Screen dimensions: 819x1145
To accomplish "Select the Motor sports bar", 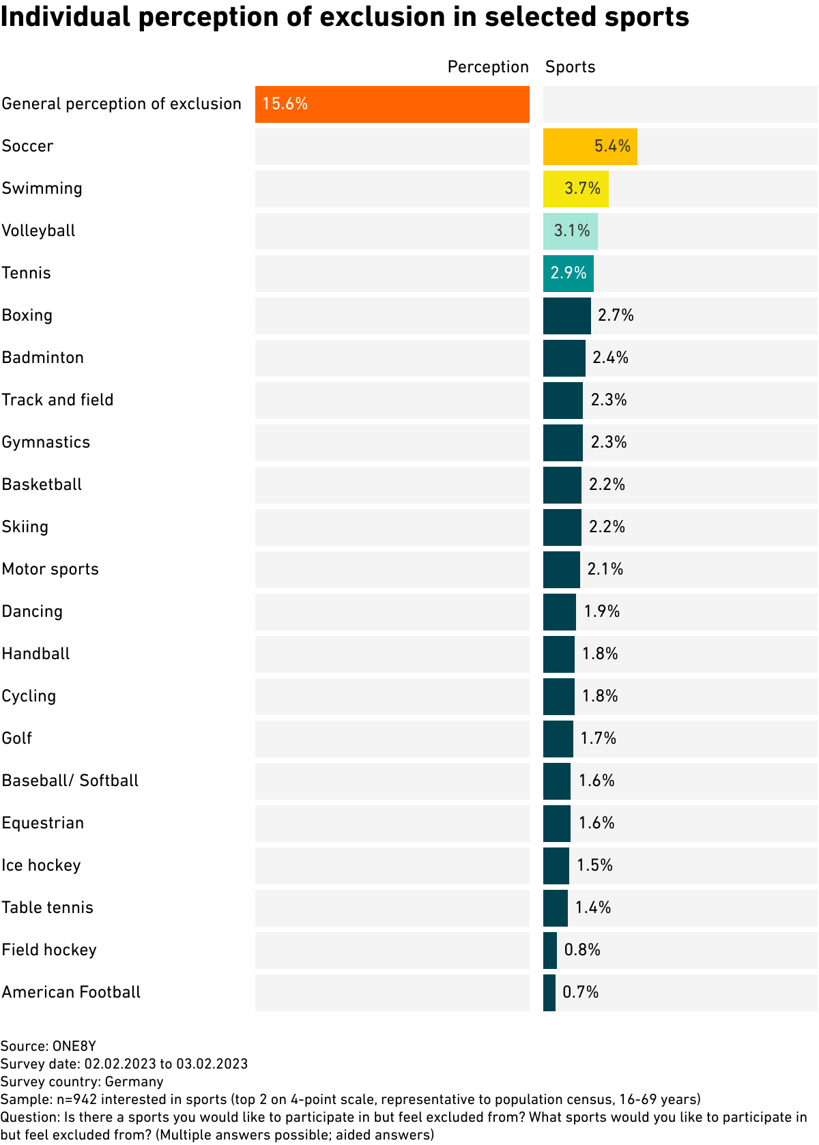I will coord(561,570).
